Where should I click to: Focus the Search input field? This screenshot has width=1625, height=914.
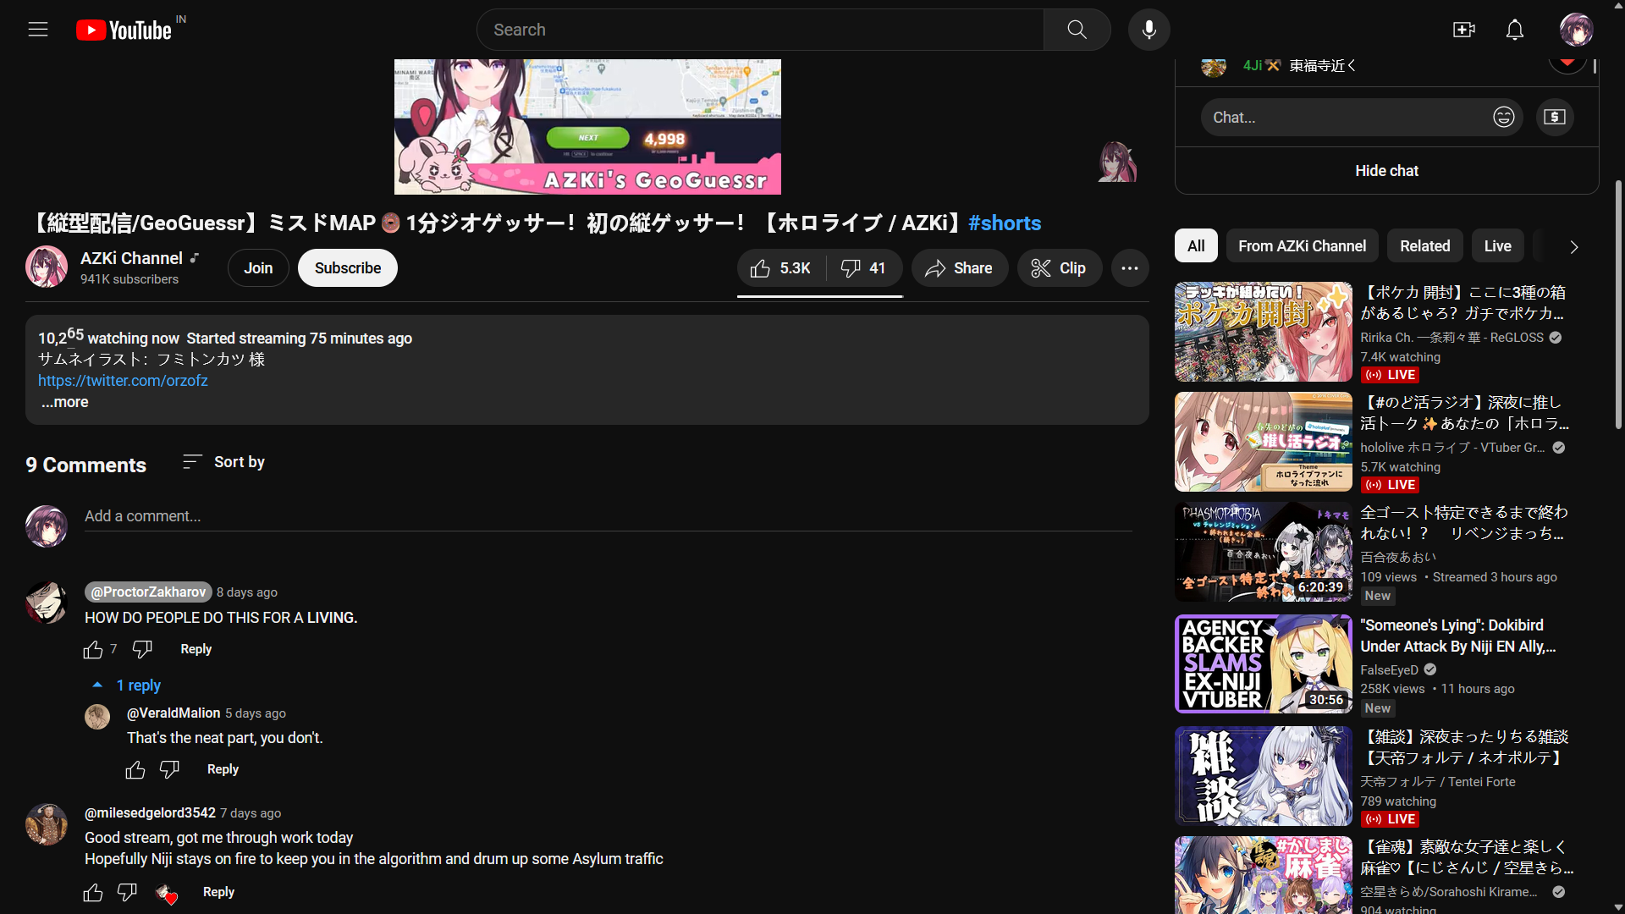pyautogui.click(x=760, y=30)
